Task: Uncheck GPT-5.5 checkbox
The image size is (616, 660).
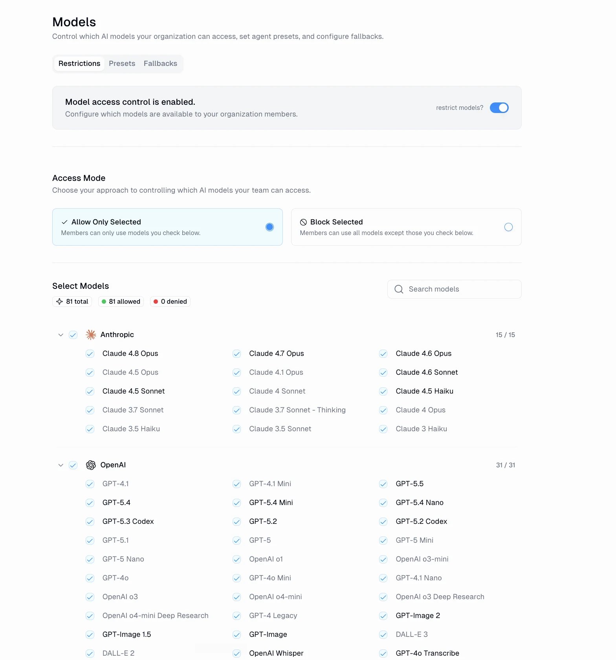Action: 383,484
